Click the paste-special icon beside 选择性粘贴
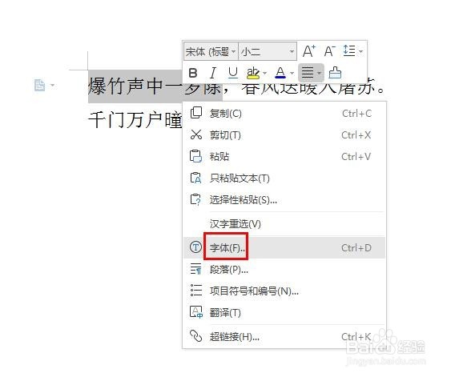Viewport: 451px width, 377px height. pos(196,199)
